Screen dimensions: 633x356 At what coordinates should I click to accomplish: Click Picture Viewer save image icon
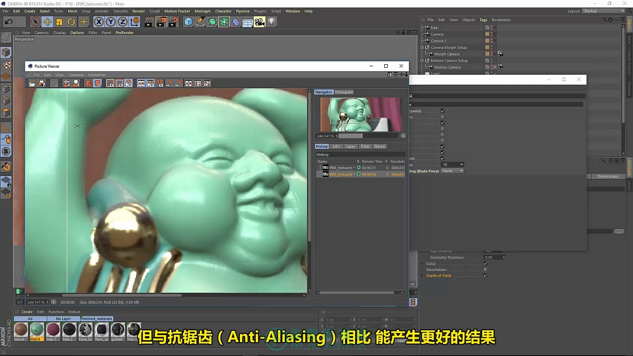(x=42, y=84)
